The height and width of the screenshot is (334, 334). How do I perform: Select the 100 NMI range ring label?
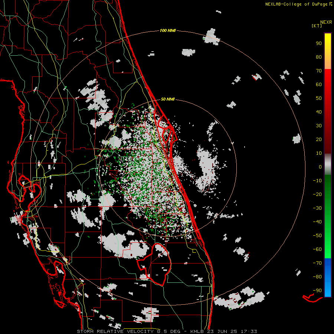[168, 31]
